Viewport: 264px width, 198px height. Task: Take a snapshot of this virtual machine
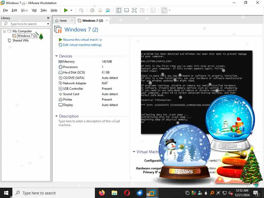(92, 10)
